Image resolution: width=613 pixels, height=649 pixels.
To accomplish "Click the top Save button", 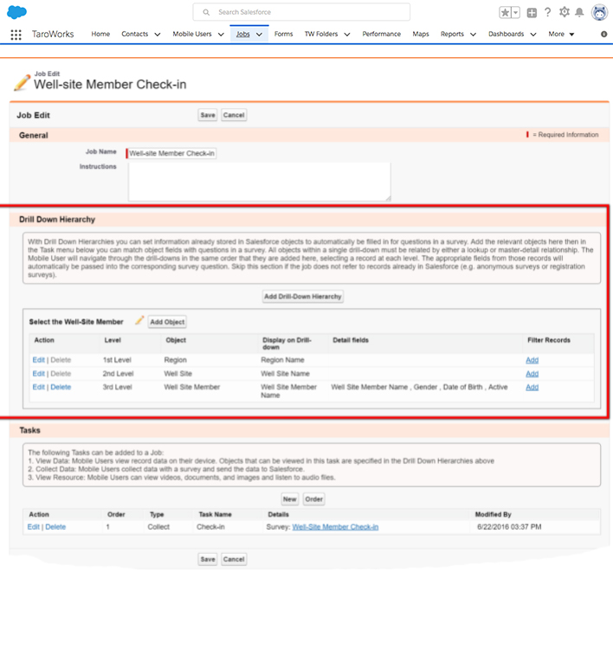I will pos(208,115).
